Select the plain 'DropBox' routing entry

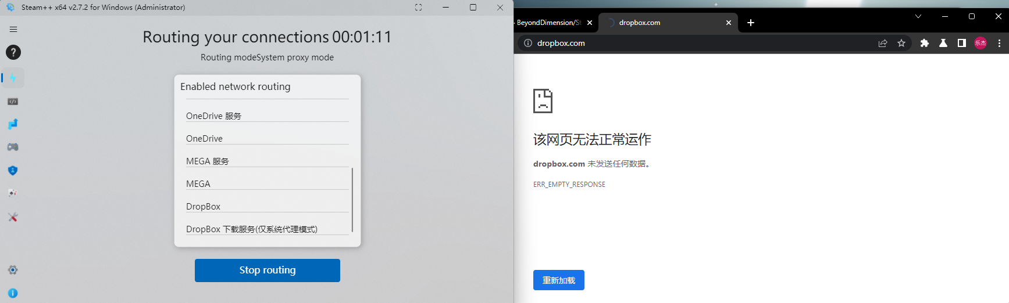(x=268, y=207)
